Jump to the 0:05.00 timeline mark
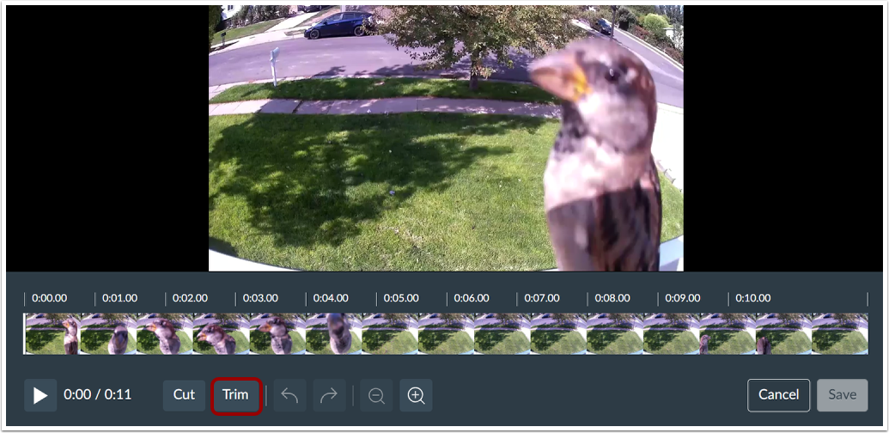Viewport: 889px width, 433px height. 401,298
